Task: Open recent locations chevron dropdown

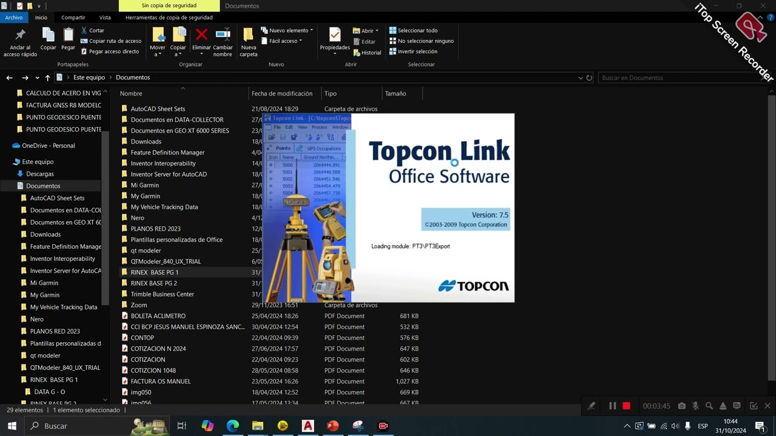Action: (38, 78)
